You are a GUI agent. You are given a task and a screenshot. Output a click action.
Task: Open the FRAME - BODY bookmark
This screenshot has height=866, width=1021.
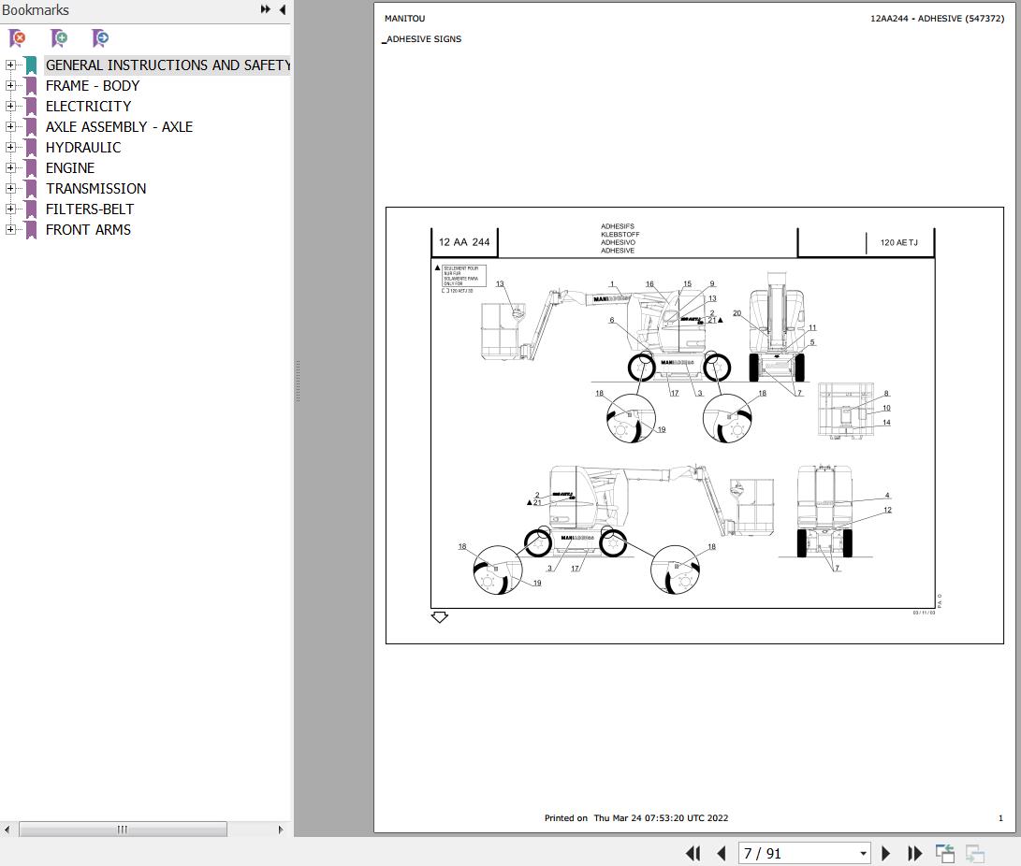pyautogui.click(x=93, y=86)
